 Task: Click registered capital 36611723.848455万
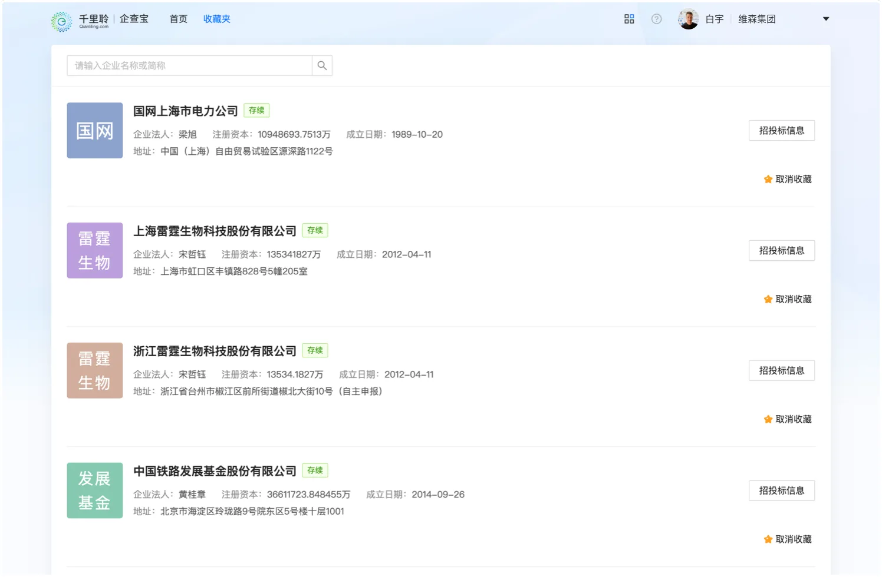pos(309,495)
